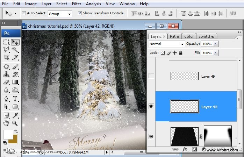Click Distribute top edges icon
Image resolution: width=244 pixels, height=157 pixels.
pyautogui.click(x=184, y=14)
